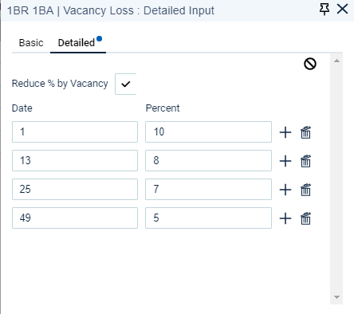Click the Date column label

[x=22, y=108]
